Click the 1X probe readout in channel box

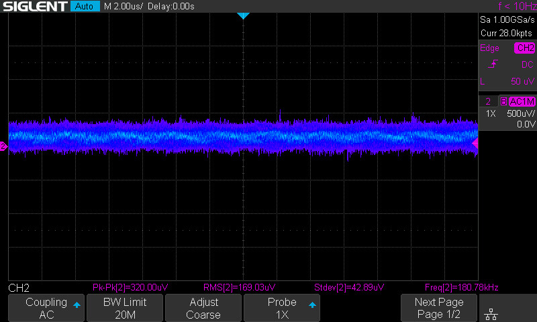click(491, 113)
